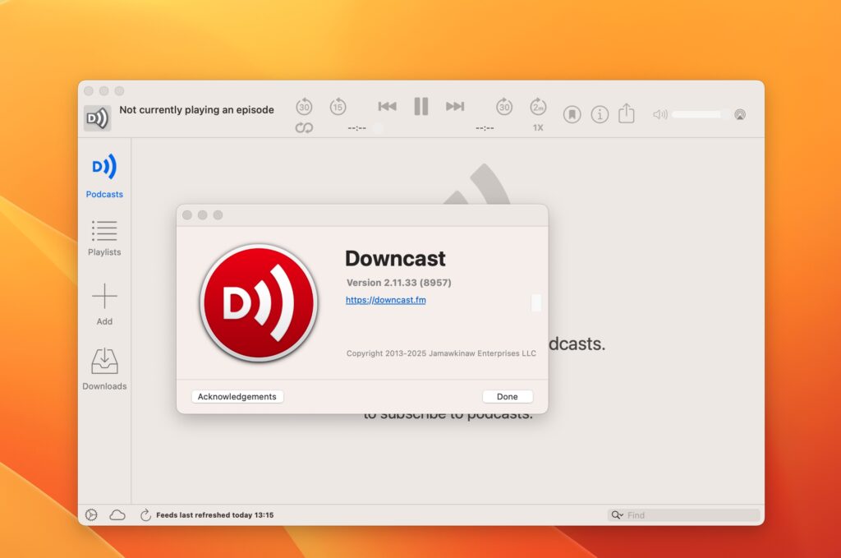This screenshot has width=841, height=558.
Task: Open the settings gear in the status bar
Action: [x=90, y=514]
